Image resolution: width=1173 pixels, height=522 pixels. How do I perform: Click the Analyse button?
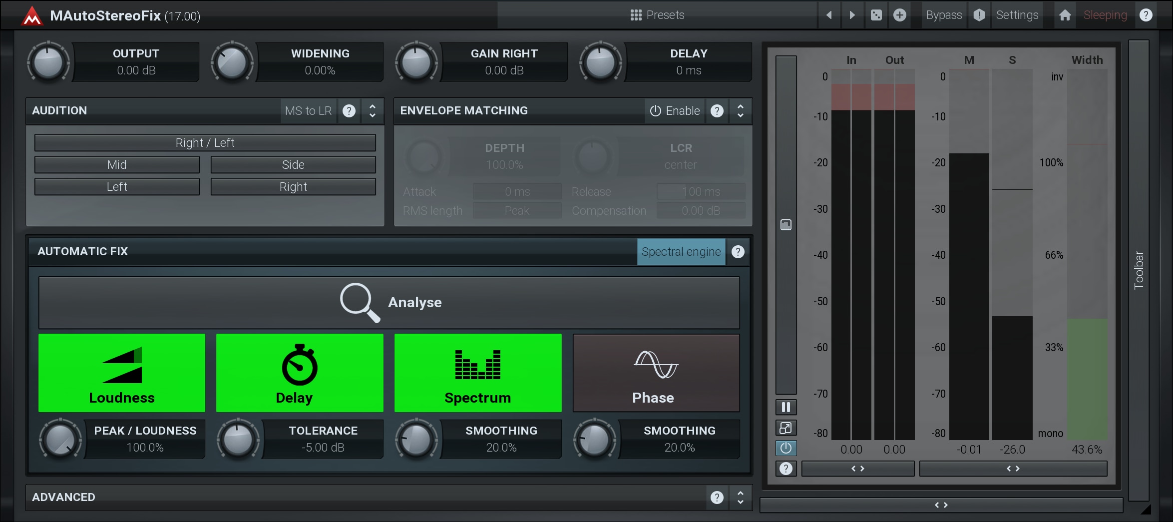pos(389,303)
